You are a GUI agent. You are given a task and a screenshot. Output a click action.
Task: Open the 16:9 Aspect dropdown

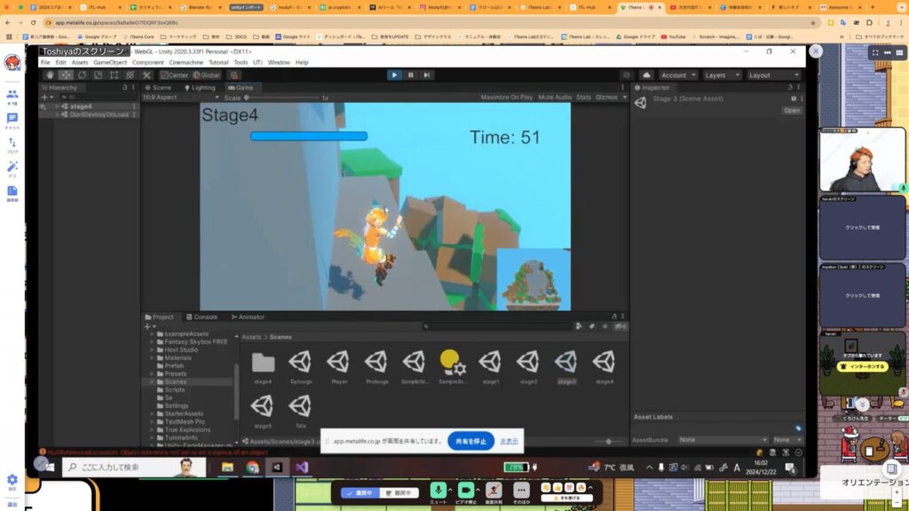tap(180, 98)
